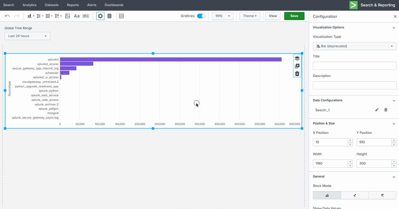
Task: Open the Visualization Type dropdown
Action: coord(355,46)
